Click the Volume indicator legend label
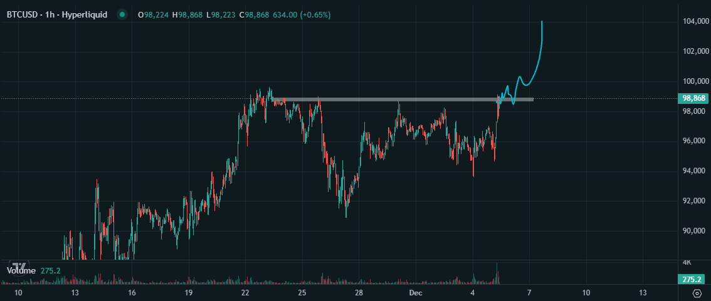The width and height of the screenshot is (711, 301). pyautogui.click(x=21, y=271)
